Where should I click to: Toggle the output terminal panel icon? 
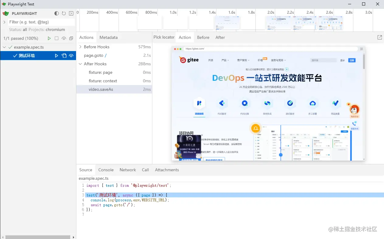71,13
